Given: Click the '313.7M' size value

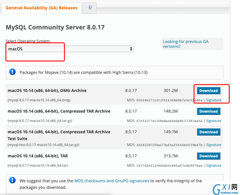Looking at the screenshot, I should coord(171,156).
